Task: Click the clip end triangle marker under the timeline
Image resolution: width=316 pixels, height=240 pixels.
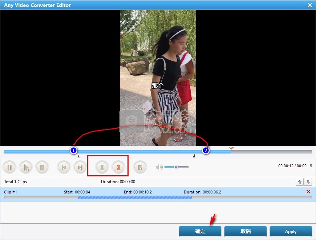Action: click(194, 156)
